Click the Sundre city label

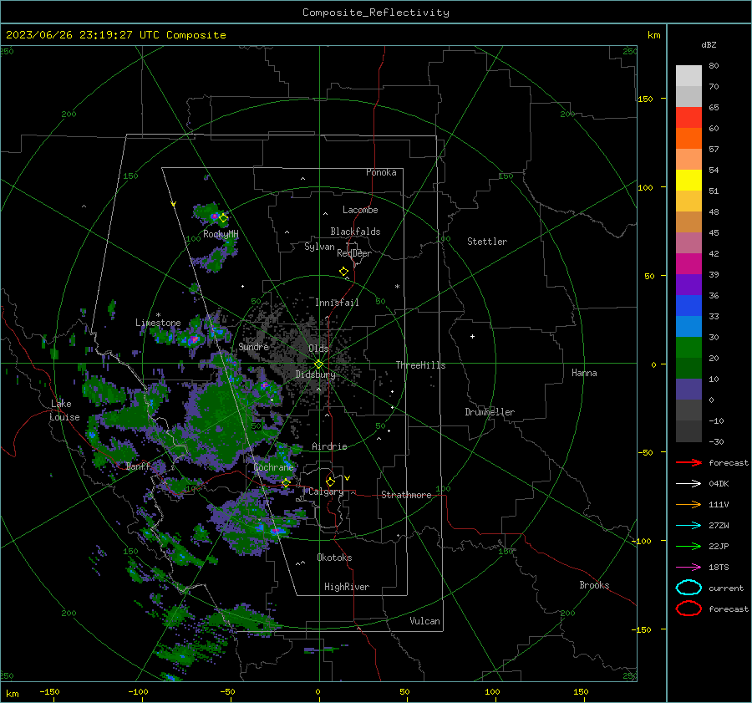254,346
